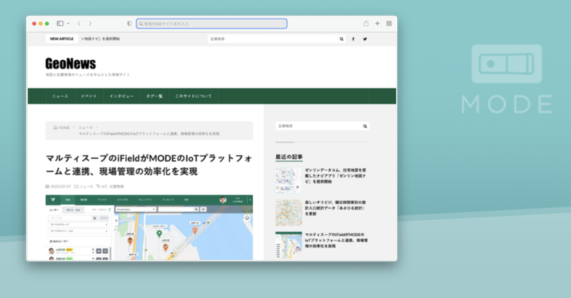The image size is (571, 298).
Task: Open the Facebook icon in the header
Action: [x=353, y=39]
